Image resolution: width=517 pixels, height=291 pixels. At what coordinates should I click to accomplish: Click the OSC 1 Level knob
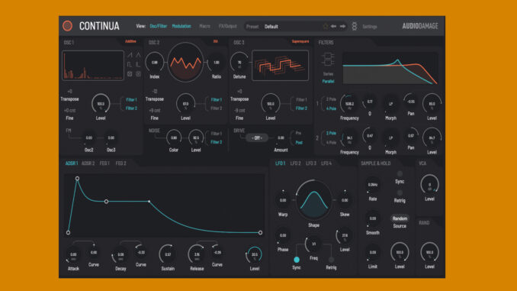101,104
